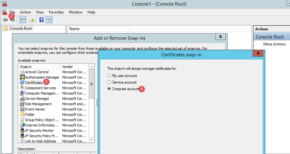Screen dimensions: 290x154
Task: Open the Favorites menu
Action: (56, 12)
